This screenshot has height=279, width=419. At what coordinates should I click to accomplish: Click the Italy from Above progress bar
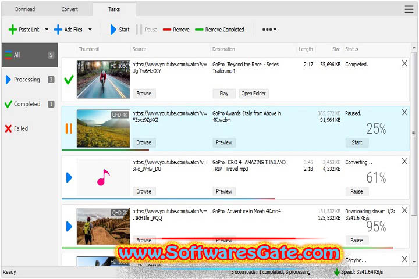[x=105, y=150]
